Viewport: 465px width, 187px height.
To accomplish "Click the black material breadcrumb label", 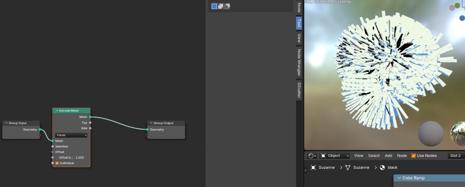I will click(393, 167).
